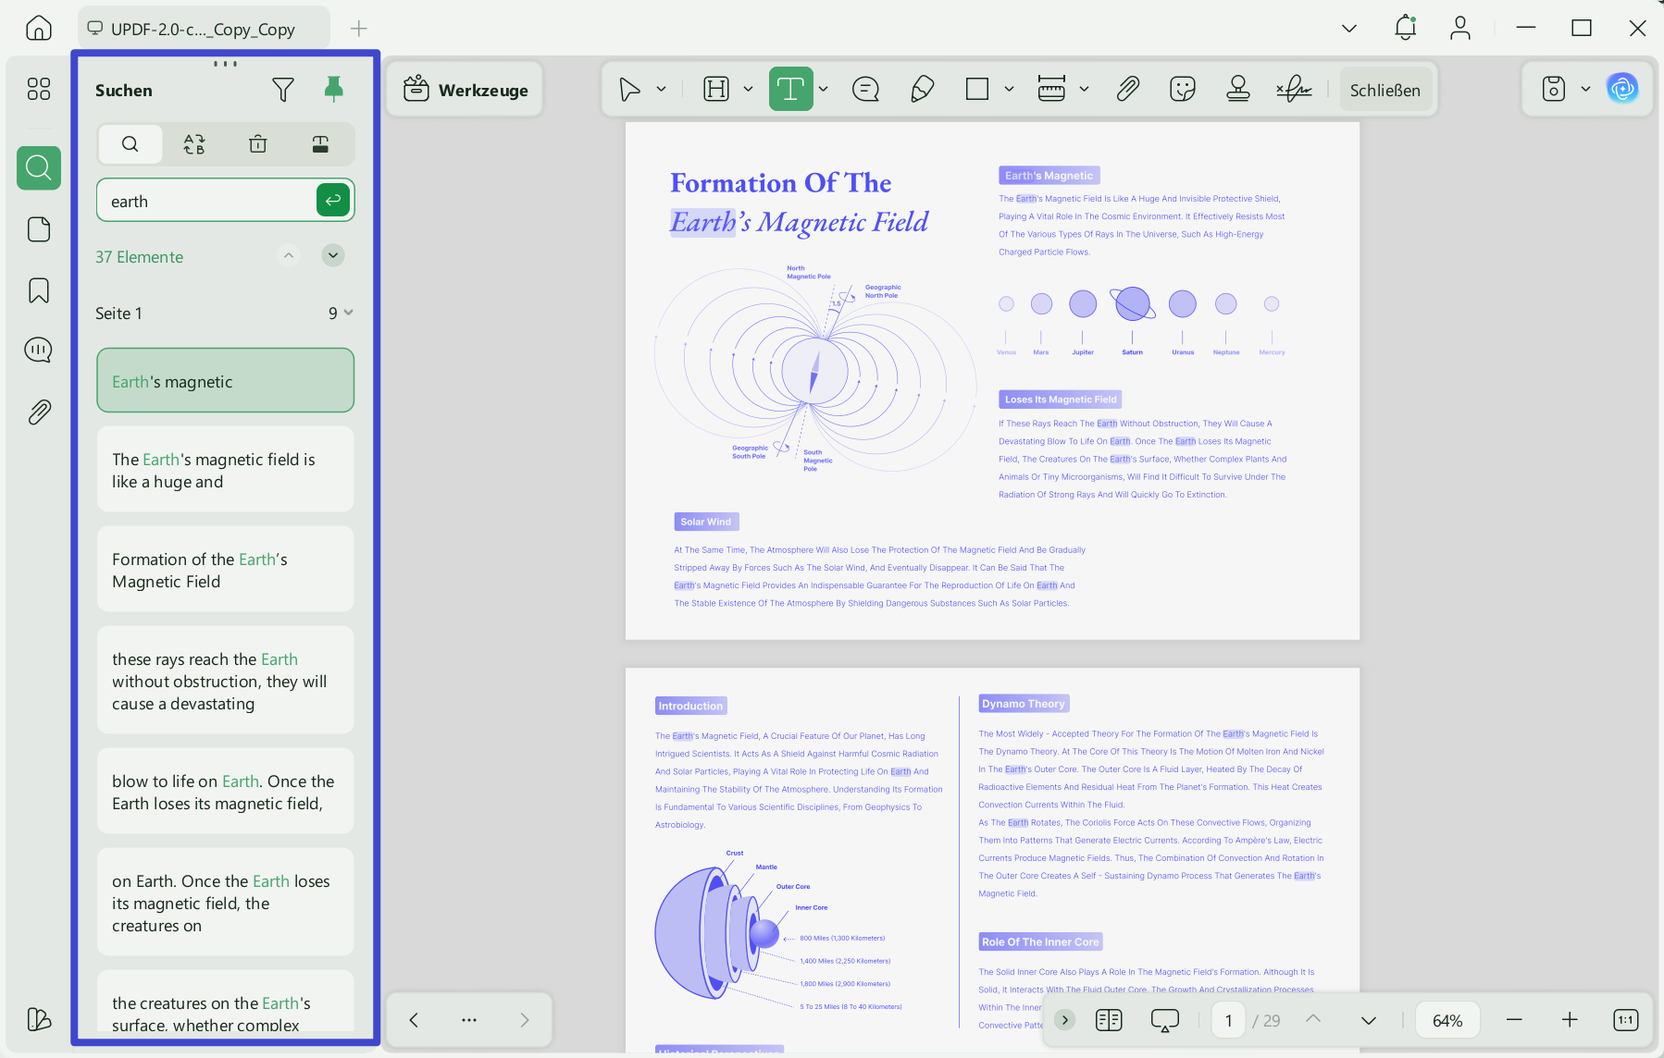Open the three dots more options

point(469,1020)
